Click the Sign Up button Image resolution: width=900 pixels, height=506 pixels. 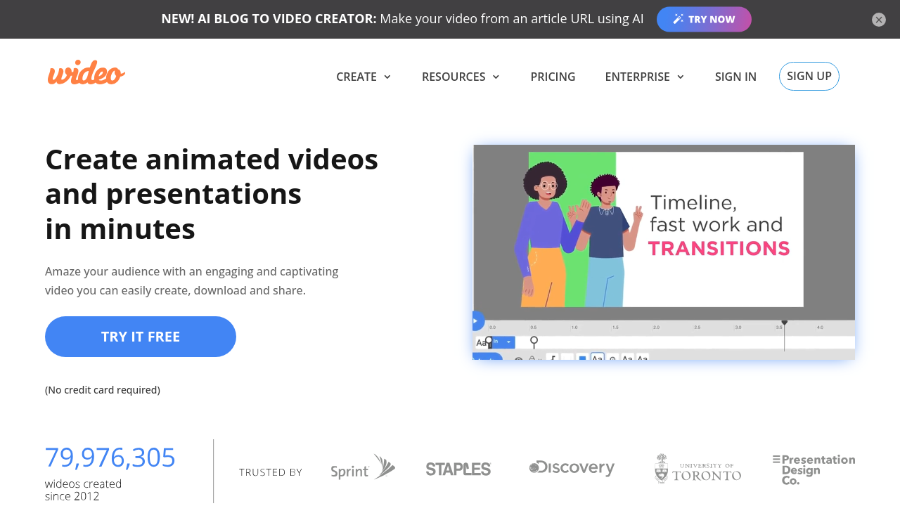point(809,76)
